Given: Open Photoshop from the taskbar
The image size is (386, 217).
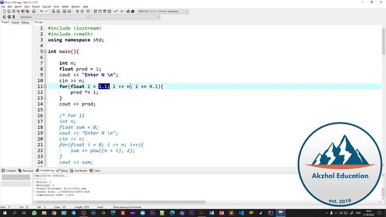Looking at the screenshot, I should (x=93, y=213).
